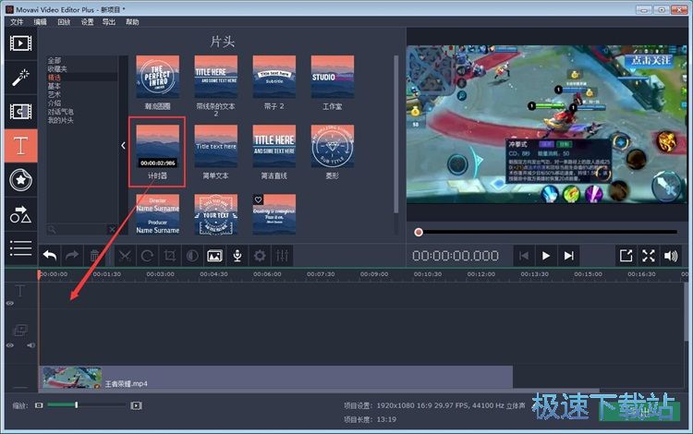Viewport: 693px width, 434px height.
Task: Select the 王者荣耀.mp4 clip on timeline
Action: [275, 378]
